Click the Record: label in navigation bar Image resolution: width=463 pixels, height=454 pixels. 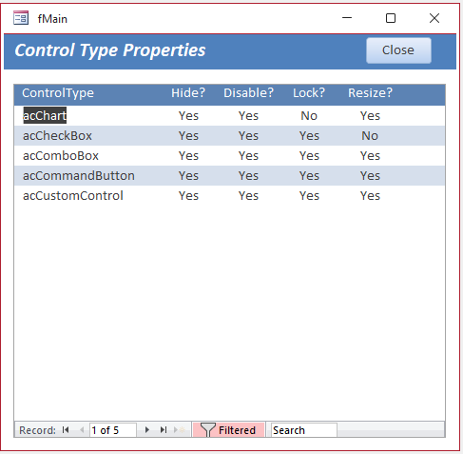[x=37, y=430]
